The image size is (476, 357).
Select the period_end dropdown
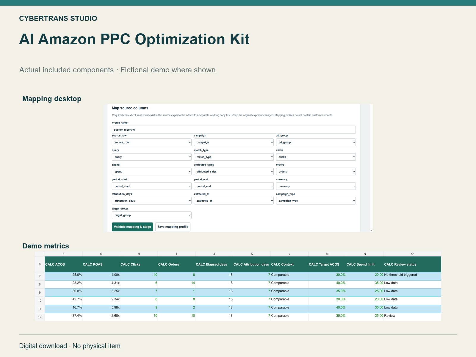pyautogui.click(x=234, y=186)
